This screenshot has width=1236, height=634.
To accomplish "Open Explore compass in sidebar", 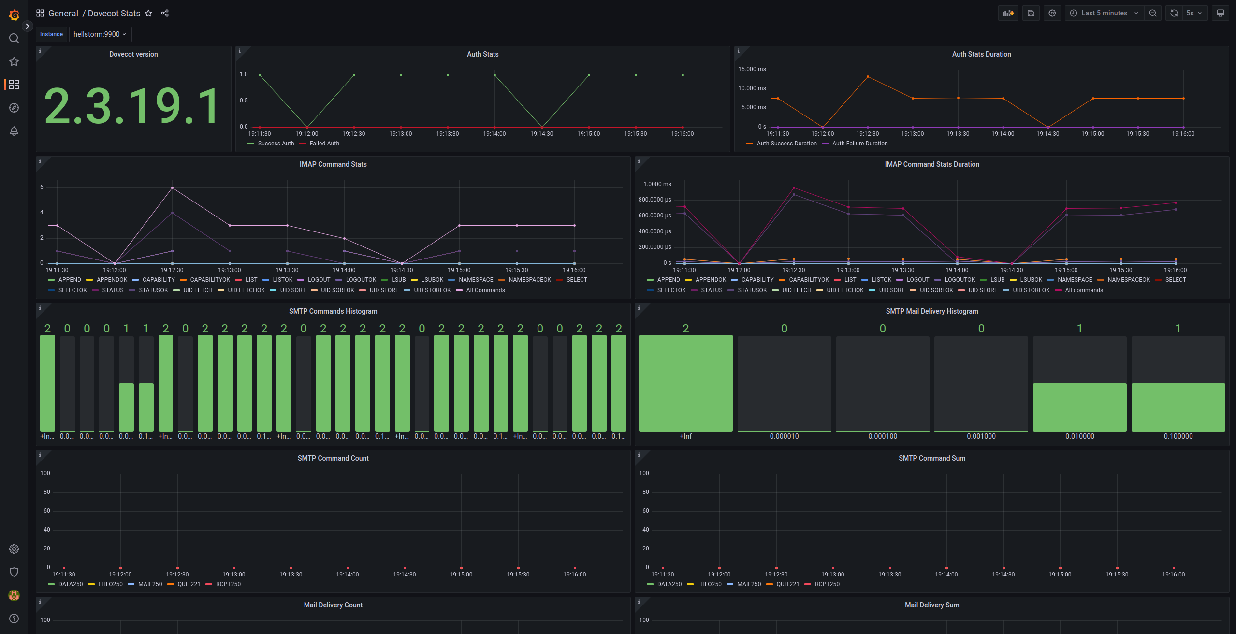I will point(14,108).
